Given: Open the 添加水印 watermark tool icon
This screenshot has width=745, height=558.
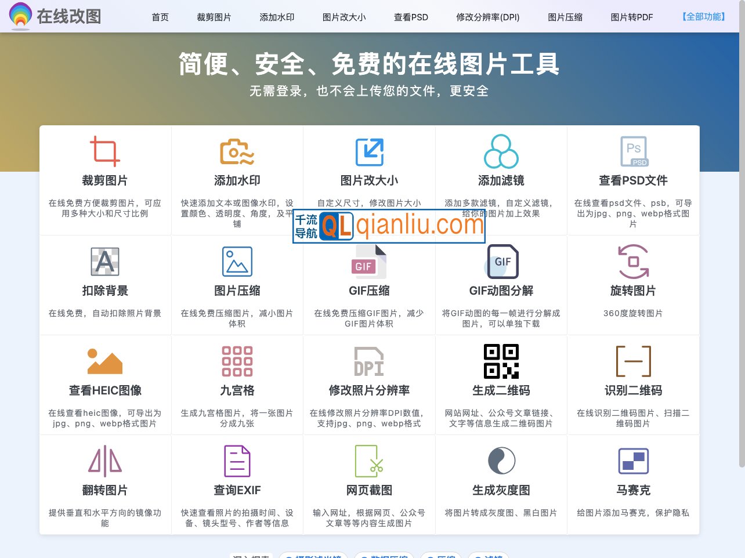Looking at the screenshot, I should tap(237, 151).
